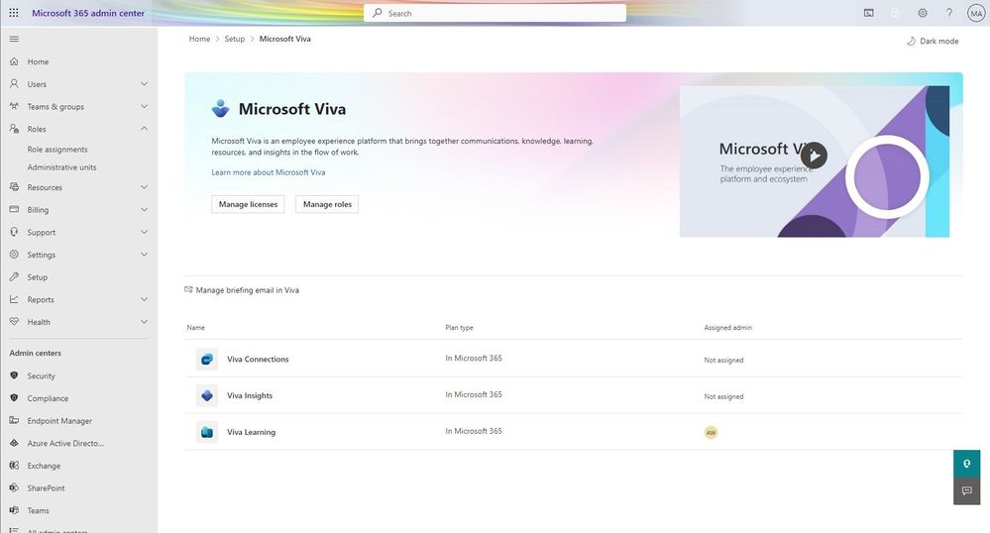This screenshot has width=990, height=533.
Task: Click the Health heart icon
Action: pyautogui.click(x=14, y=321)
